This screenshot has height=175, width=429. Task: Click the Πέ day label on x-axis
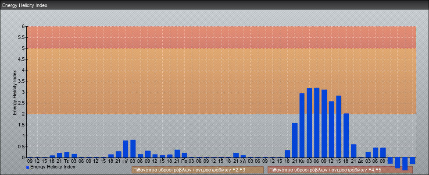click(125, 161)
